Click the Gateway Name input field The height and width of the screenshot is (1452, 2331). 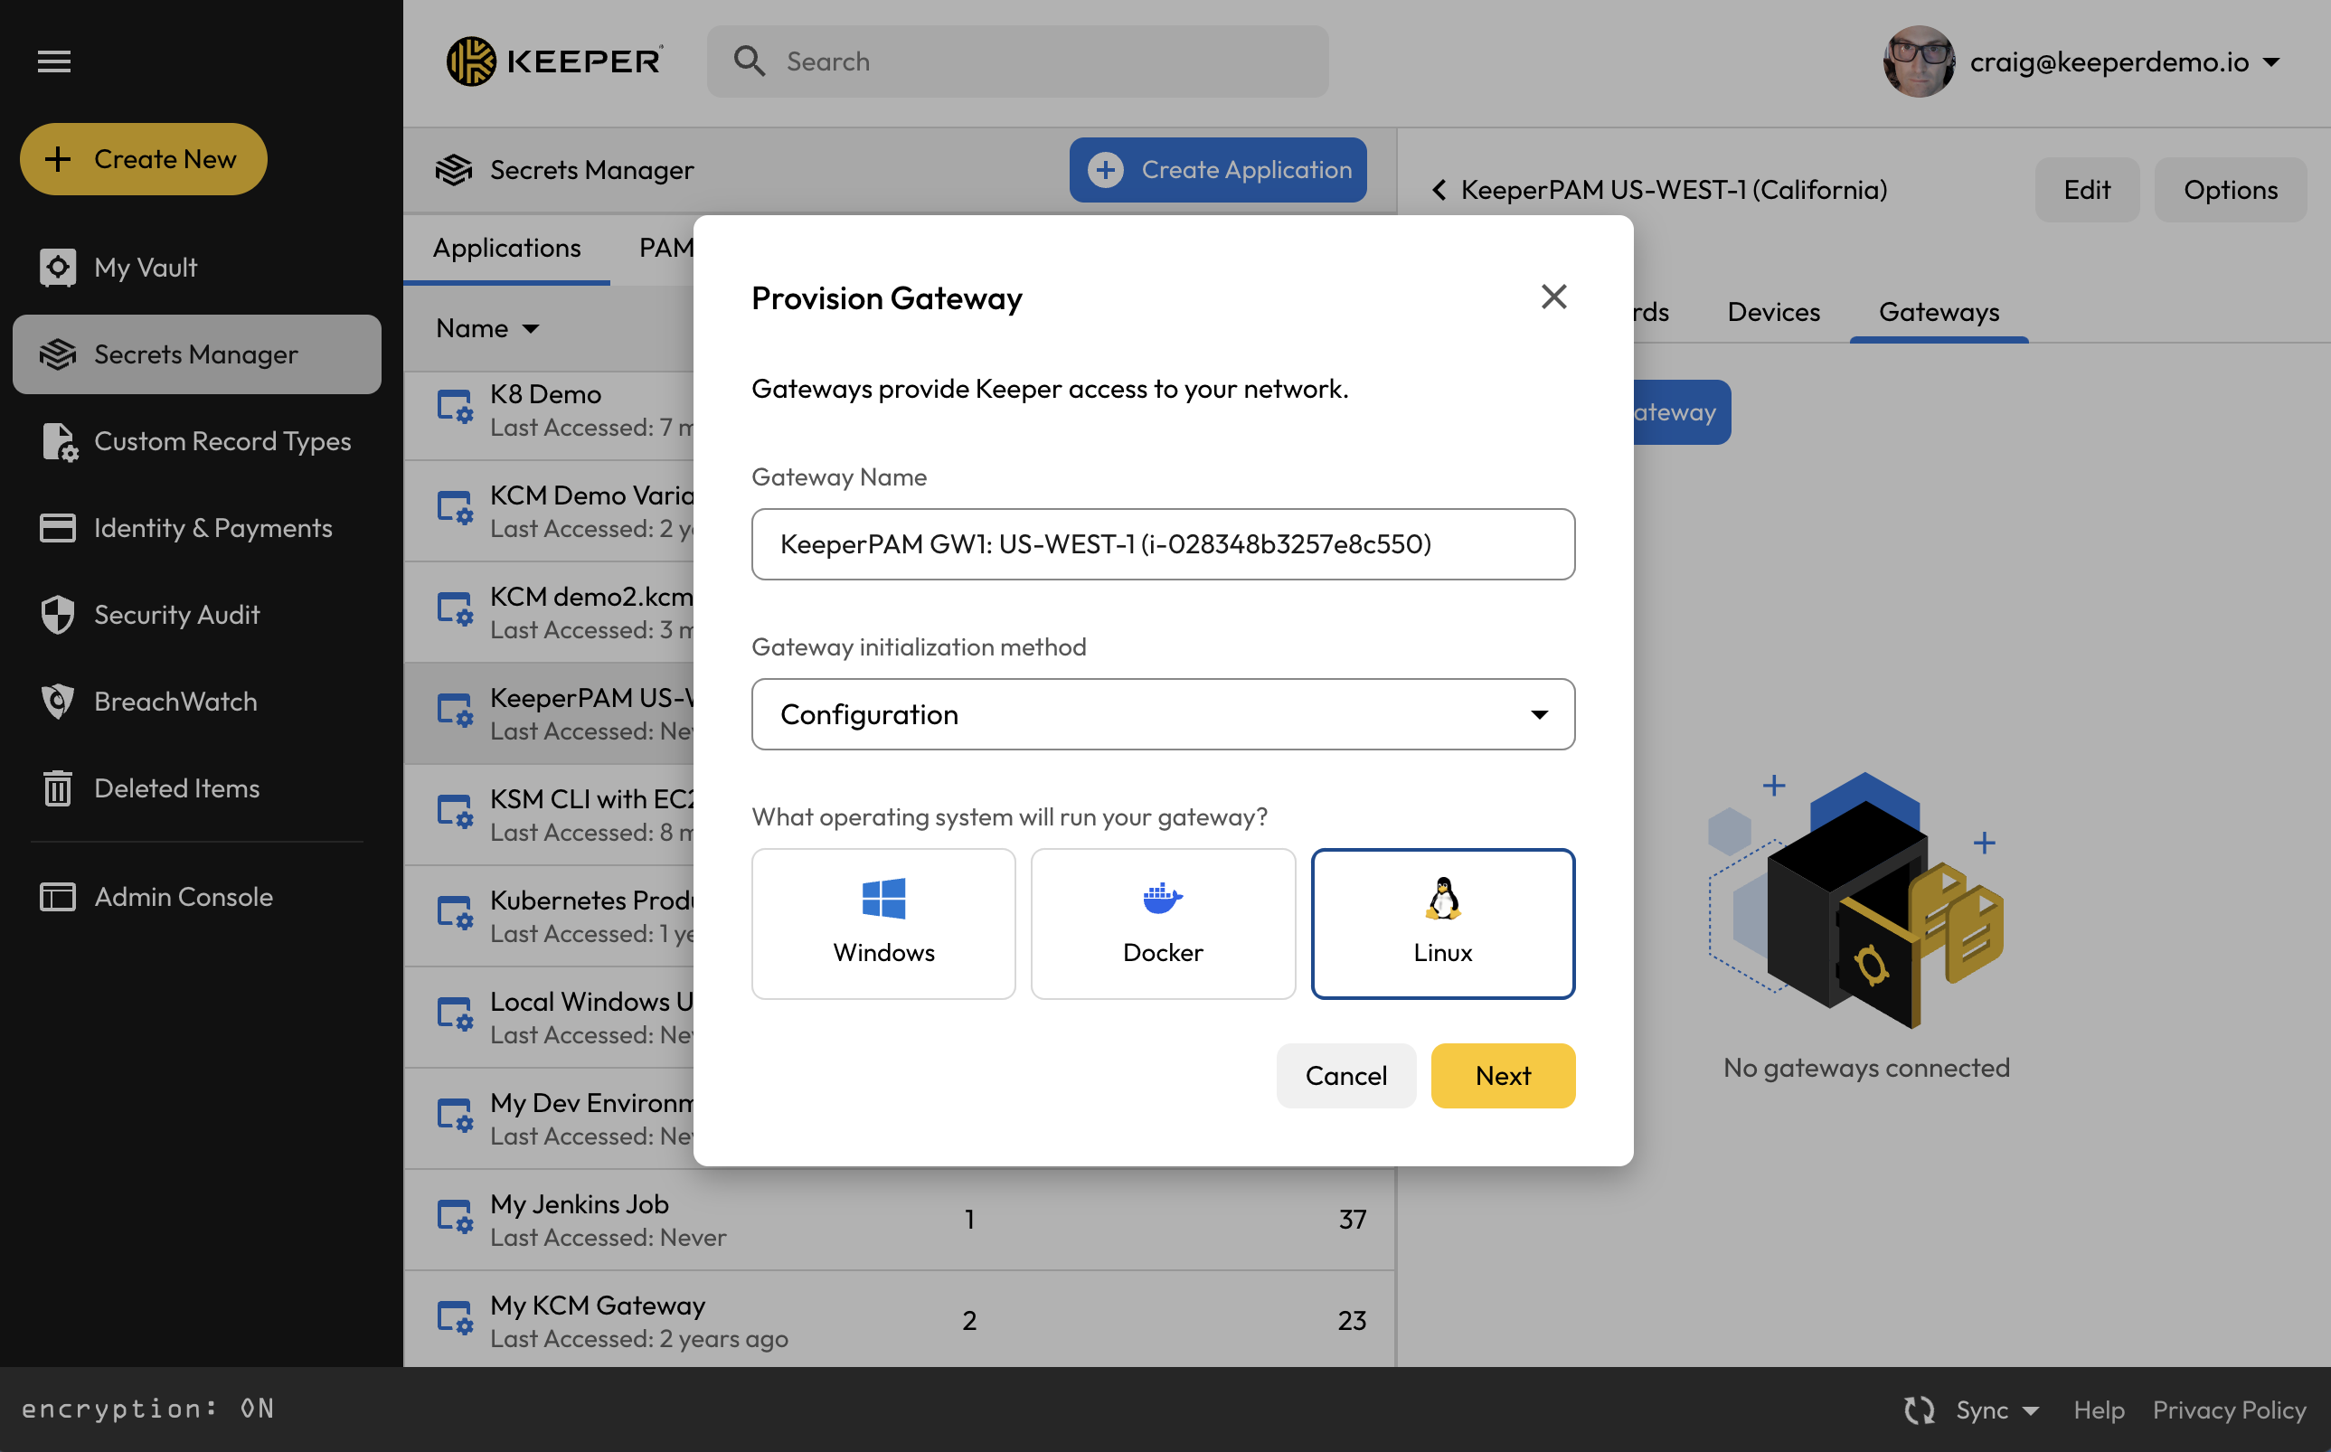[x=1162, y=544]
